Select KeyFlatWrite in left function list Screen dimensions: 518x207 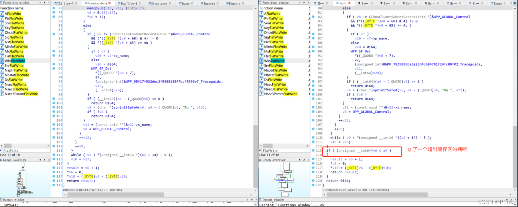(14, 28)
